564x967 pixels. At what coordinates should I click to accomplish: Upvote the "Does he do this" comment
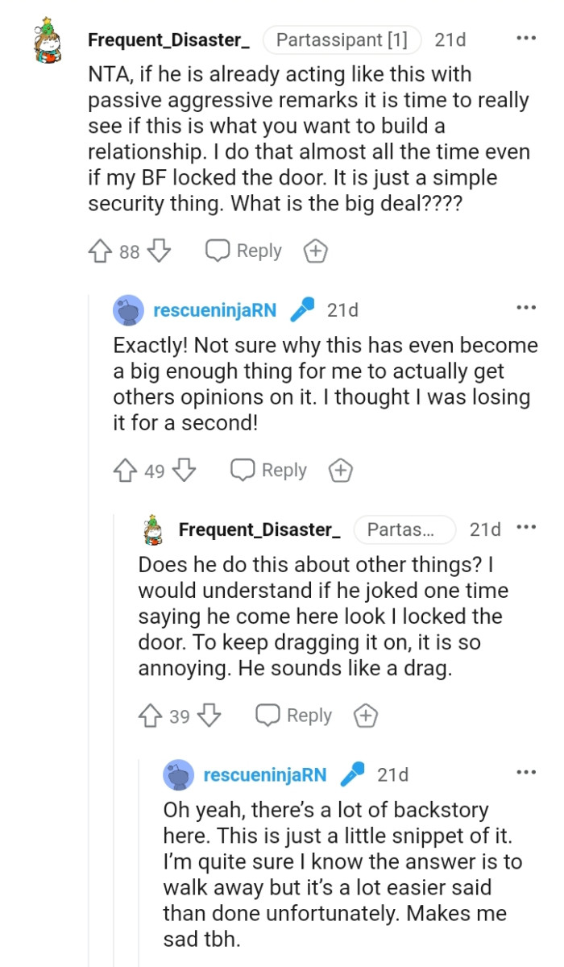150,715
